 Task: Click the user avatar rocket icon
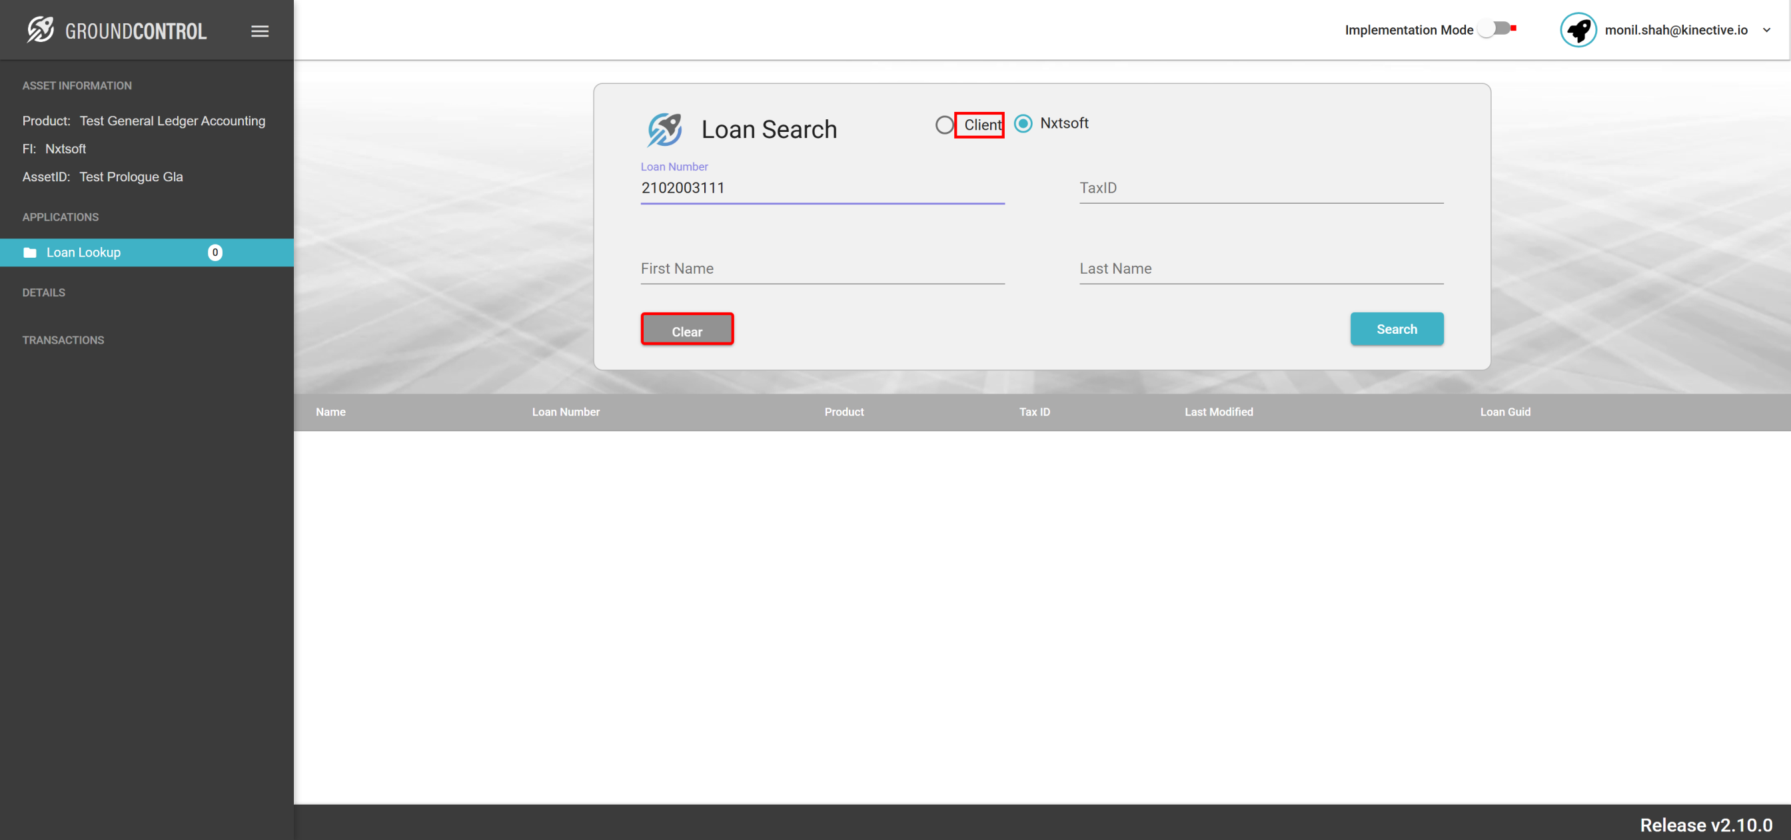1578,30
